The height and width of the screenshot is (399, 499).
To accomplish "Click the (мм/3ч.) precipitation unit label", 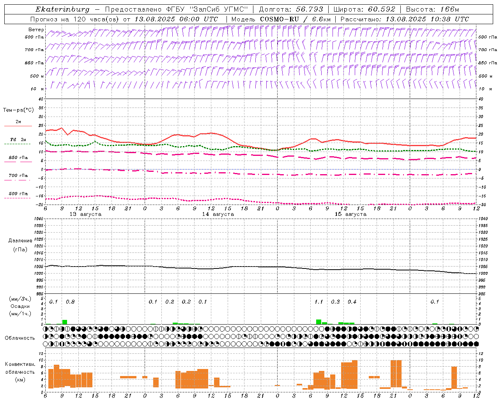I will point(20,299).
